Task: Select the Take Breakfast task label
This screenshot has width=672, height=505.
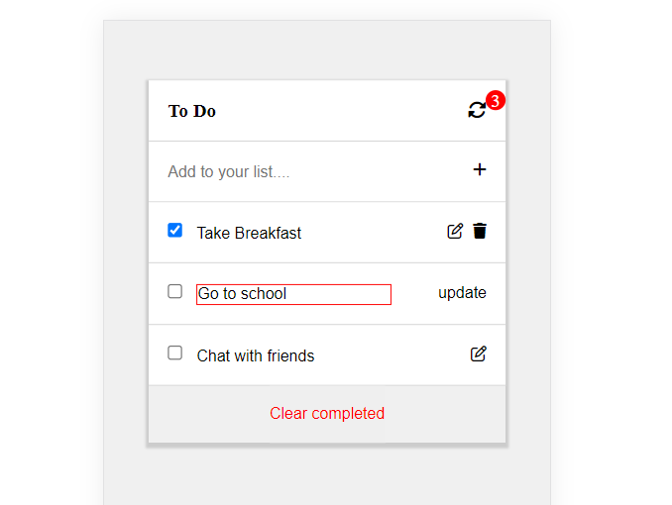Action: pyautogui.click(x=249, y=233)
